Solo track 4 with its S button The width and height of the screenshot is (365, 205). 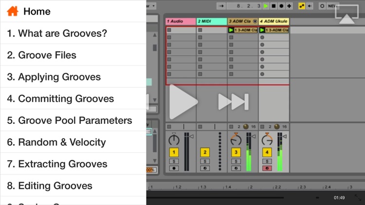[x=267, y=161]
